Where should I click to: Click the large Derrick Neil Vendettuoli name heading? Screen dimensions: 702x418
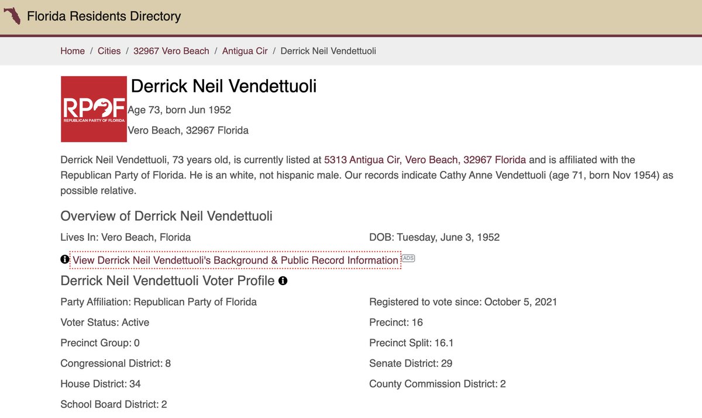tap(223, 87)
